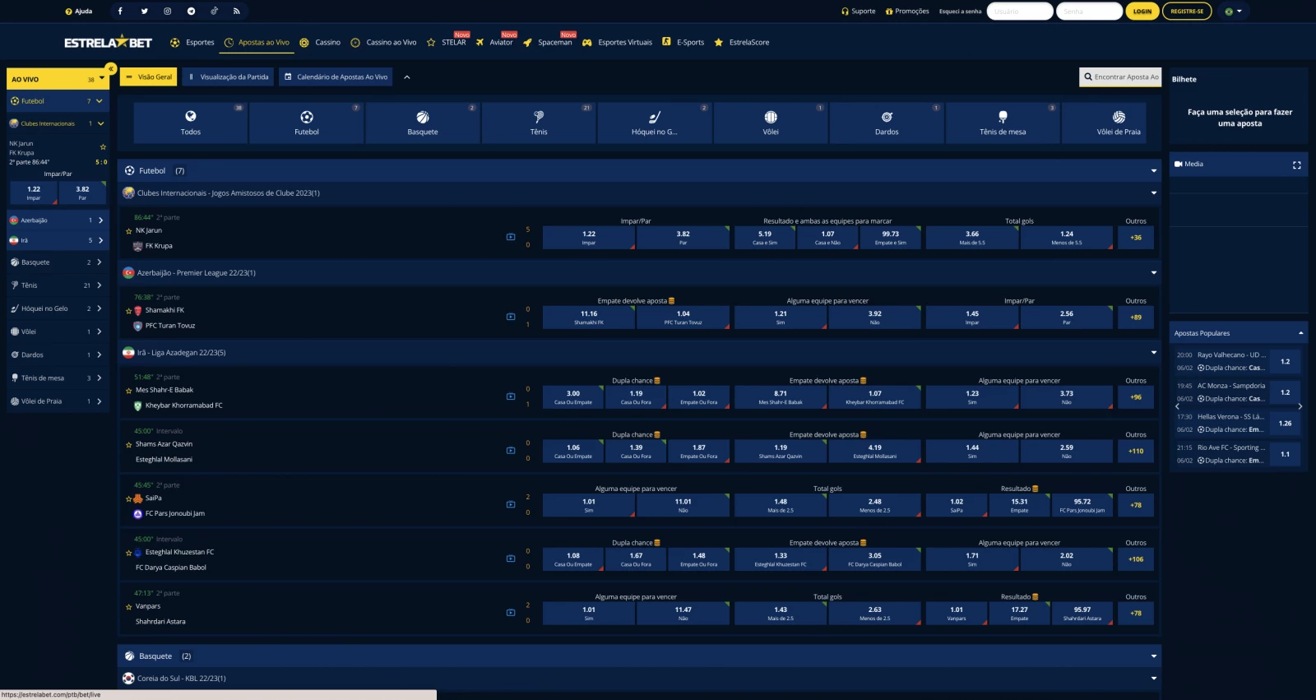Favorite the SaiPa match star
The width and height of the screenshot is (1316, 700).
[128, 498]
